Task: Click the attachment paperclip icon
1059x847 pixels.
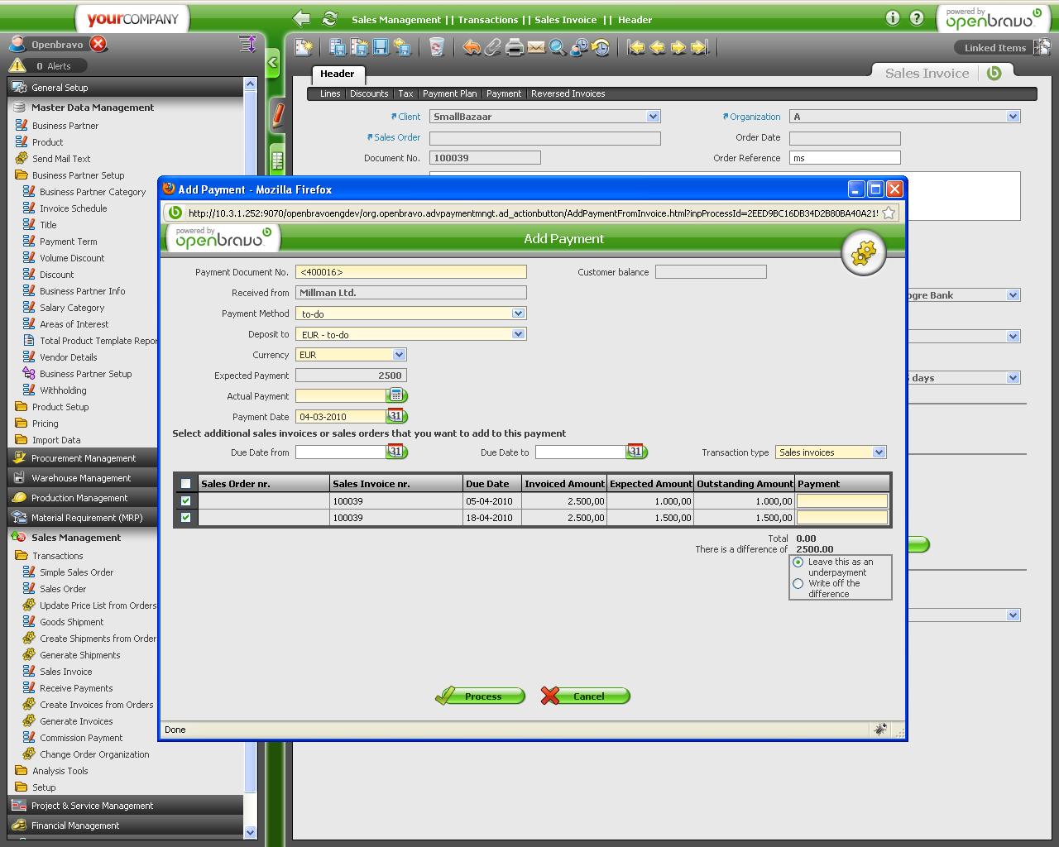Action: click(493, 48)
